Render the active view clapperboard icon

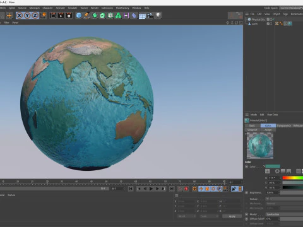coord(53,16)
